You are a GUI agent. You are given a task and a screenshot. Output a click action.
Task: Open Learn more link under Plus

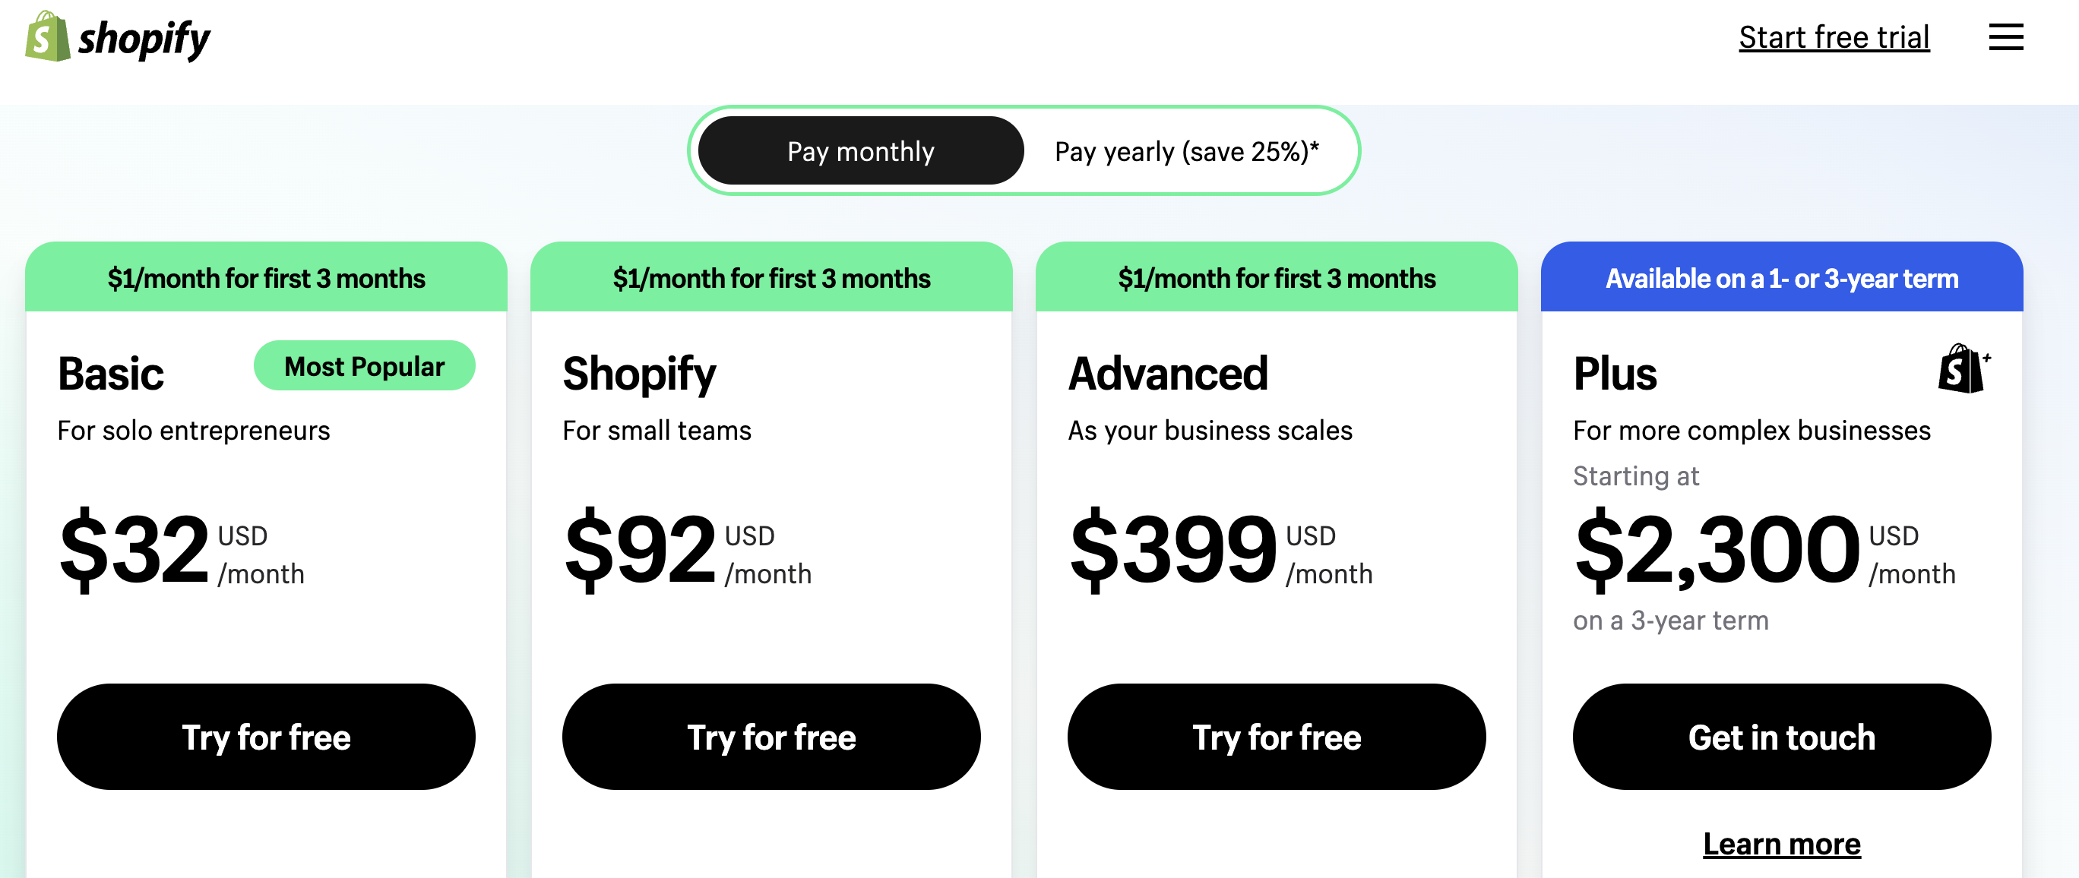[x=1782, y=843]
